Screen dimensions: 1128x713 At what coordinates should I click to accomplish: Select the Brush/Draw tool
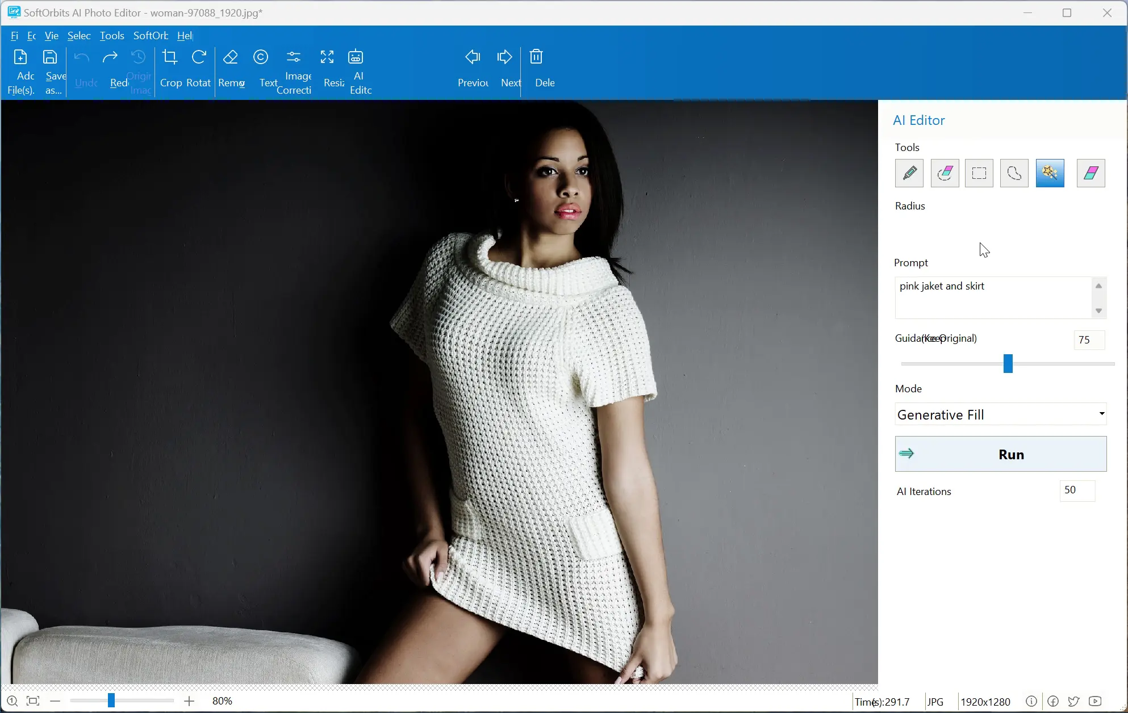pyautogui.click(x=909, y=173)
